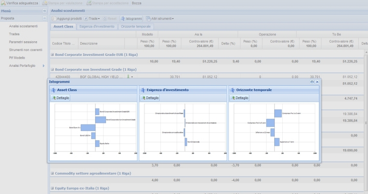The image size is (368, 194).
Task: Open Analisi scostamenti in menu
Action: point(23,26)
